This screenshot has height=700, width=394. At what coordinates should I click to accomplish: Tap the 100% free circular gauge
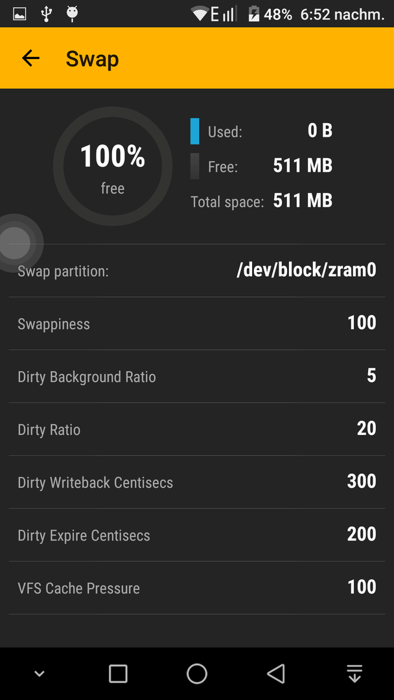pos(113,166)
